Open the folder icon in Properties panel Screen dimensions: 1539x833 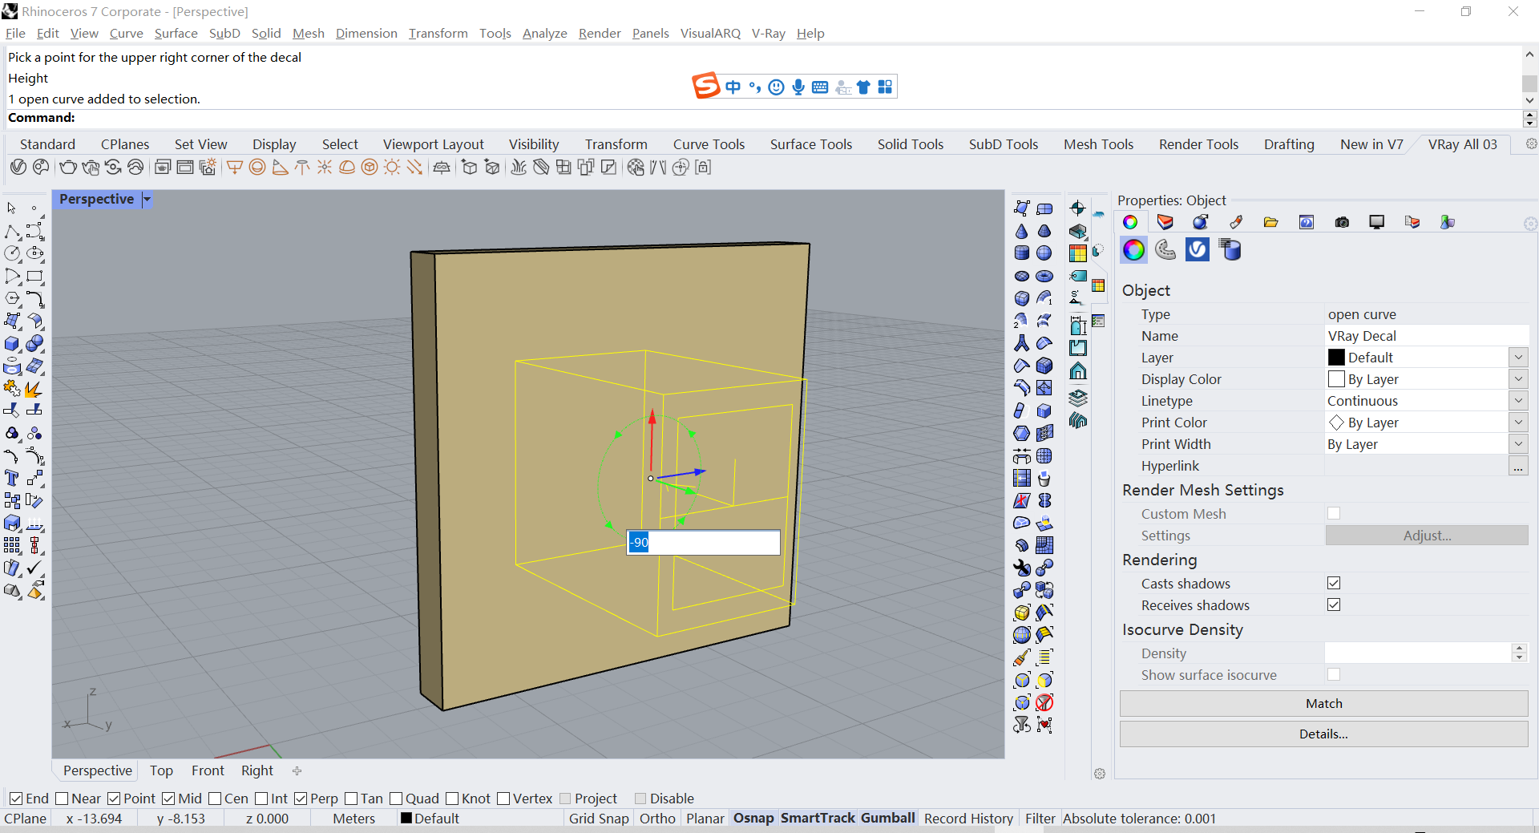click(1271, 222)
